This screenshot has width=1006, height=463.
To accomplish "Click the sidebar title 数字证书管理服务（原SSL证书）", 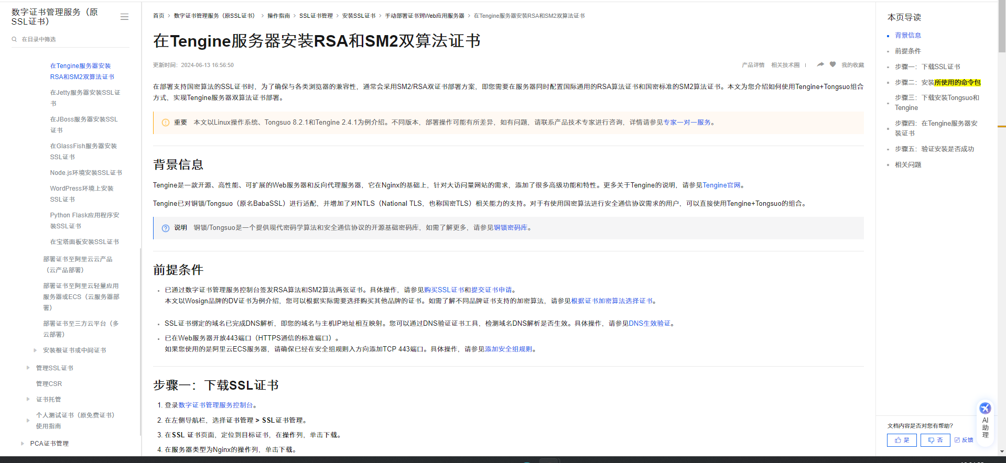I will point(55,17).
